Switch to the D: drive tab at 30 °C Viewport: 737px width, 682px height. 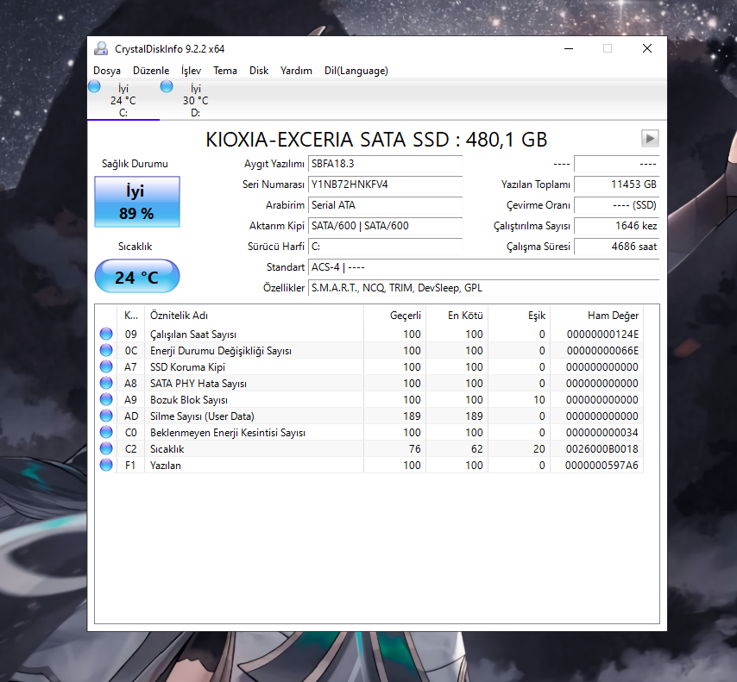pyautogui.click(x=196, y=100)
